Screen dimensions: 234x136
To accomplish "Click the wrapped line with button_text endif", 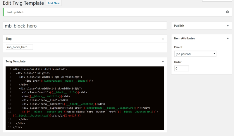I will point(47,115).
